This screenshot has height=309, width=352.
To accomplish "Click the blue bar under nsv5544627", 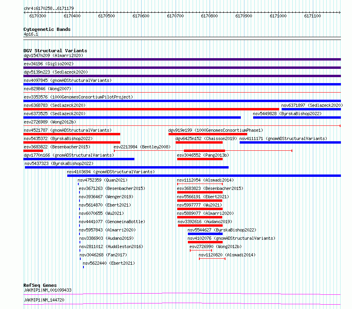I will click(205, 234).
